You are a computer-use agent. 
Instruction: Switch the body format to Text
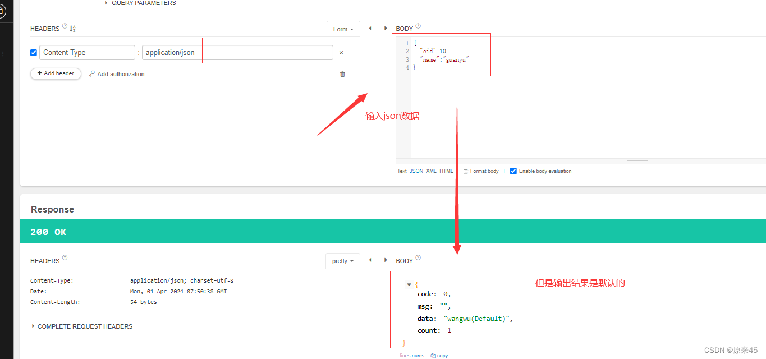[402, 171]
